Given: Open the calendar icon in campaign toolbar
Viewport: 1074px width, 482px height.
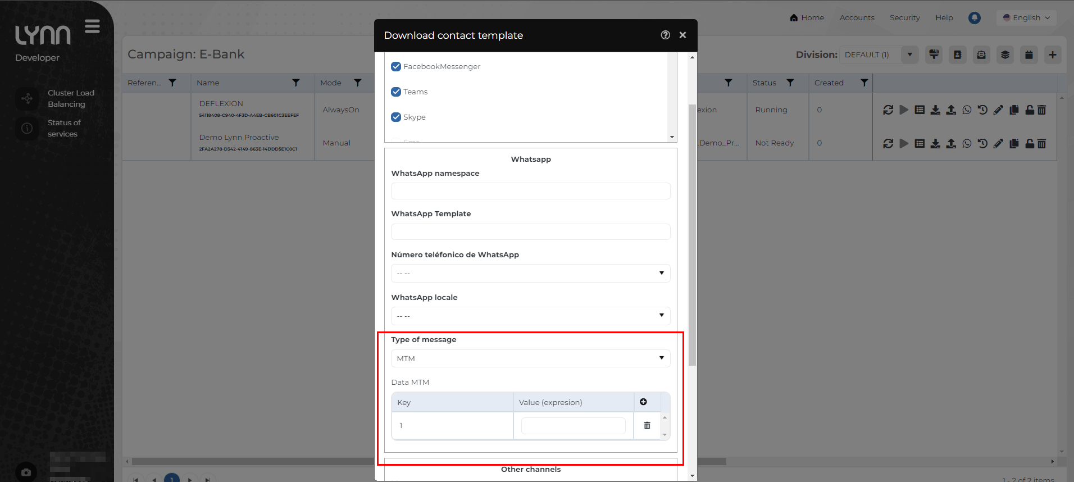Looking at the screenshot, I should tap(1029, 54).
